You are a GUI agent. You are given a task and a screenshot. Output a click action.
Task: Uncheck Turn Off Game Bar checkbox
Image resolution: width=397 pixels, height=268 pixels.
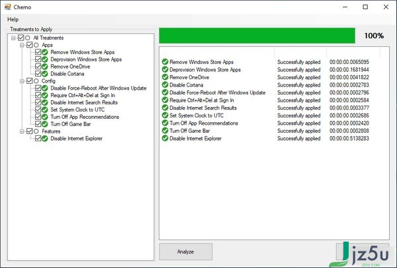pyautogui.click(x=38, y=124)
